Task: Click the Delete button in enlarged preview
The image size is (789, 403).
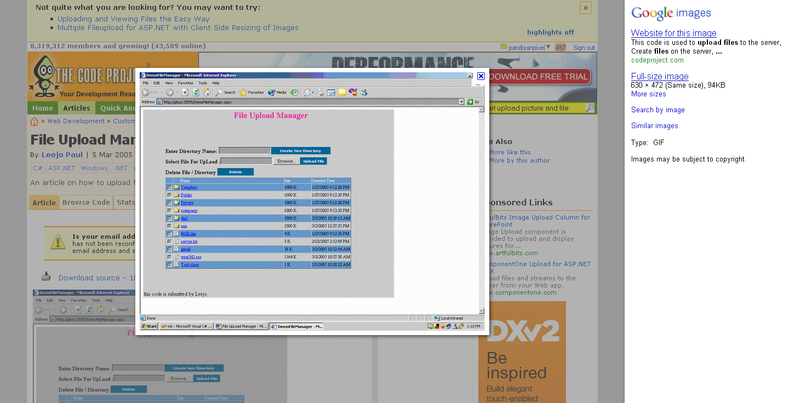Action: tap(236, 172)
